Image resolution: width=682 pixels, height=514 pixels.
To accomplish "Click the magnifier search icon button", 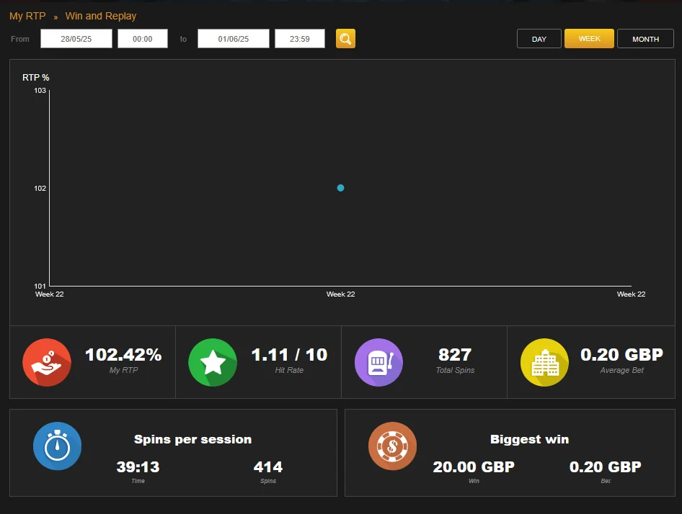I will [345, 39].
